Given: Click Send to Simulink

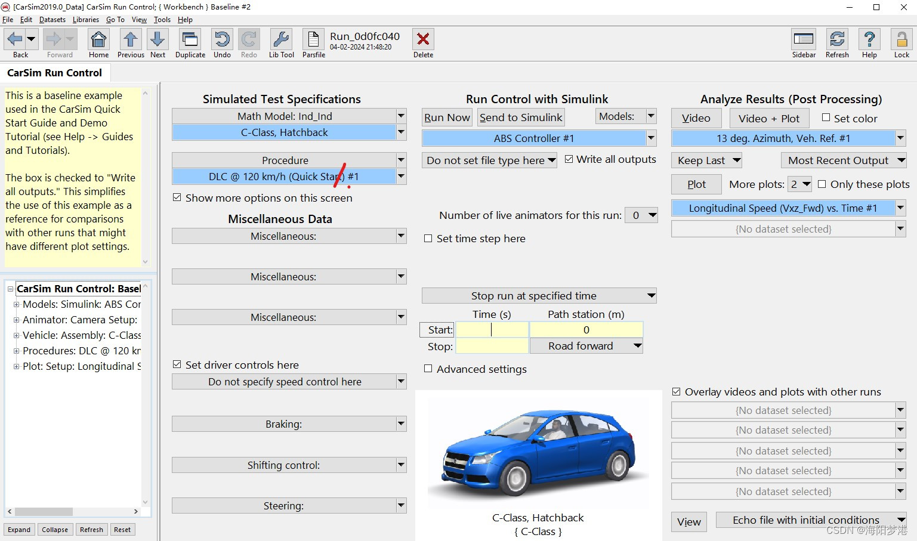Looking at the screenshot, I should point(520,117).
